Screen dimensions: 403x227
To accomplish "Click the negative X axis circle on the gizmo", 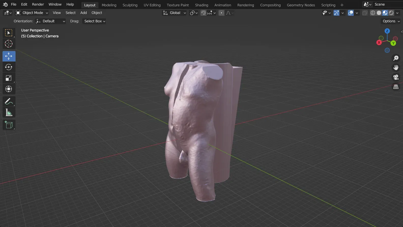I will pyautogui.click(x=395, y=39).
